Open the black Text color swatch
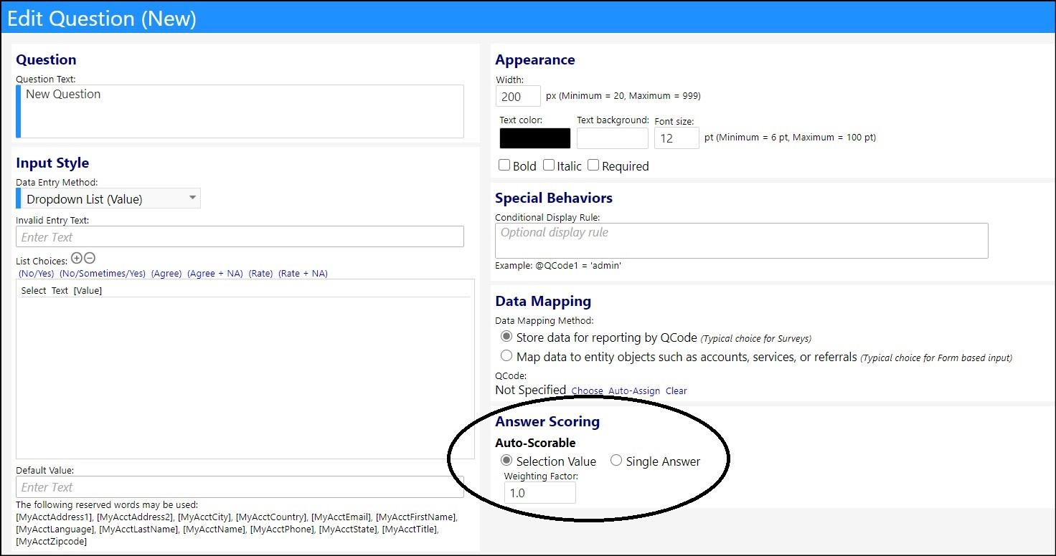1056x556 pixels. click(535, 138)
